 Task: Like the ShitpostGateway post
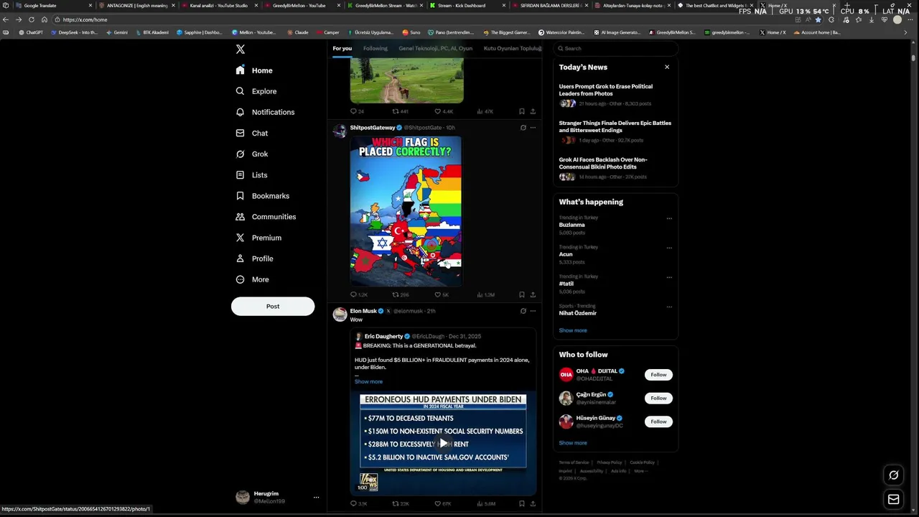click(442, 294)
